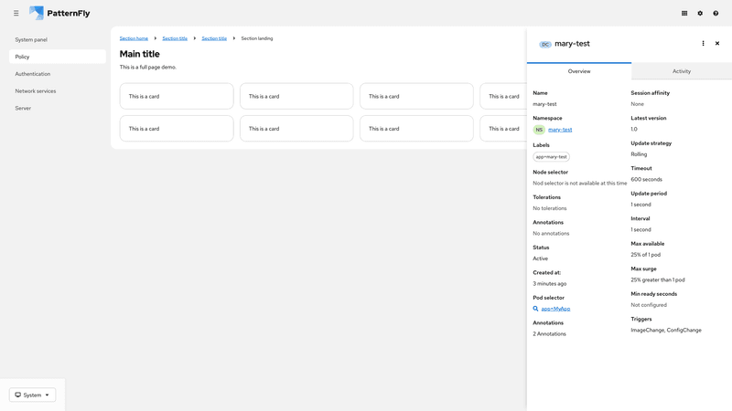Go to Section home breadcrumb
This screenshot has width=732, height=411.
pos(134,38)
